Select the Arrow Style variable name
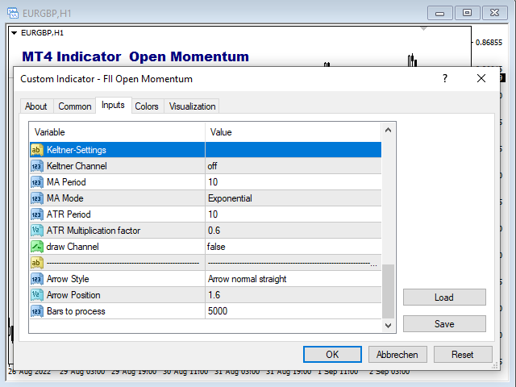The height and width of the screenshot is (387, 516). click(x=68, y=279)
